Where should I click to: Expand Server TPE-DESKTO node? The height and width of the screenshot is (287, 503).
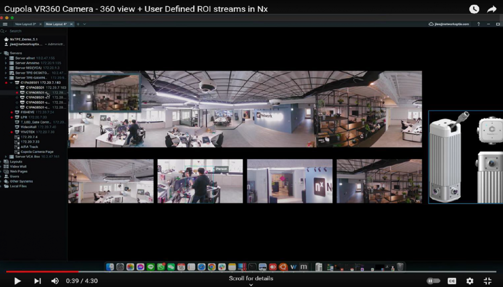click(x=6, y=73)
